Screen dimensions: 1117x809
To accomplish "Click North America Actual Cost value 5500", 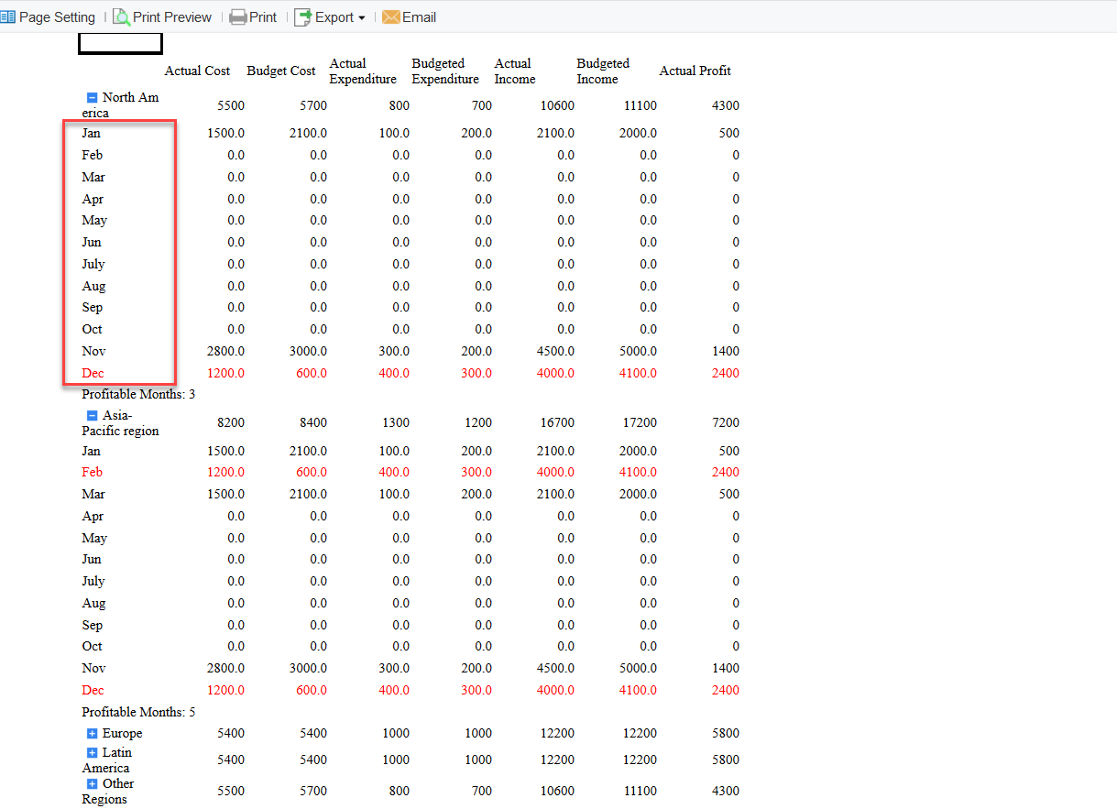I will click(230, 105).
